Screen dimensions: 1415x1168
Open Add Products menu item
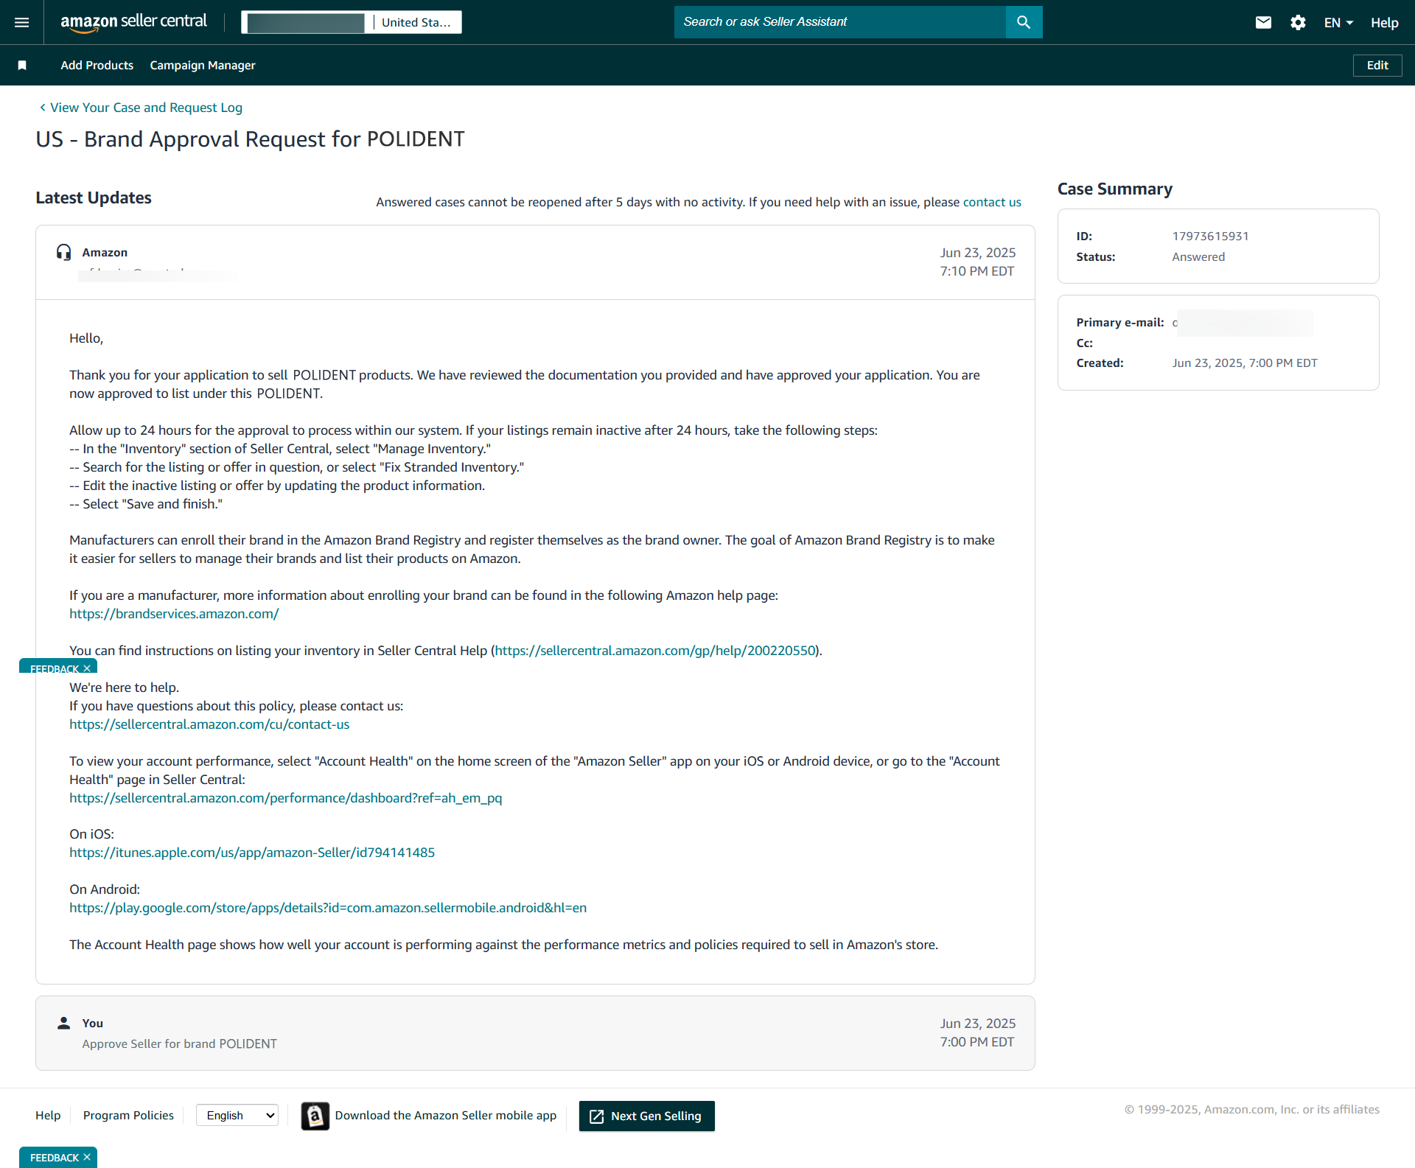coord(97,66)
